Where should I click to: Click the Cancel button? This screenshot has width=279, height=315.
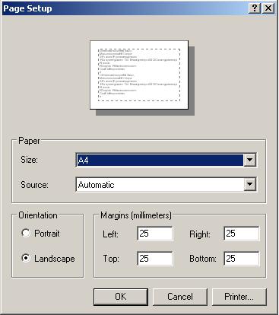click(x=180, y=297)
